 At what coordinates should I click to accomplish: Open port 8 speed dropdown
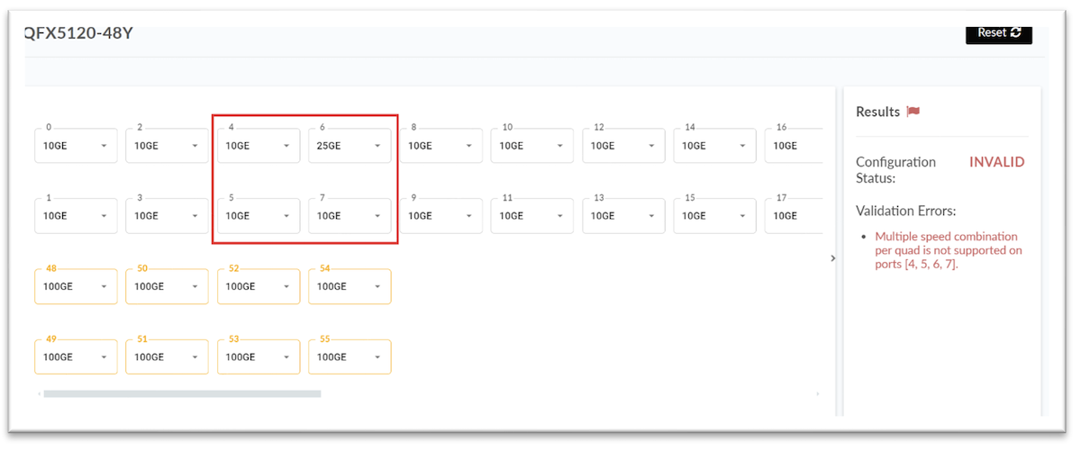441,146
